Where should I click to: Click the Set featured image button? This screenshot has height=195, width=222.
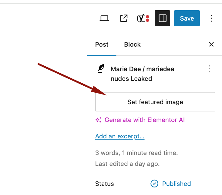coord(155,102)
